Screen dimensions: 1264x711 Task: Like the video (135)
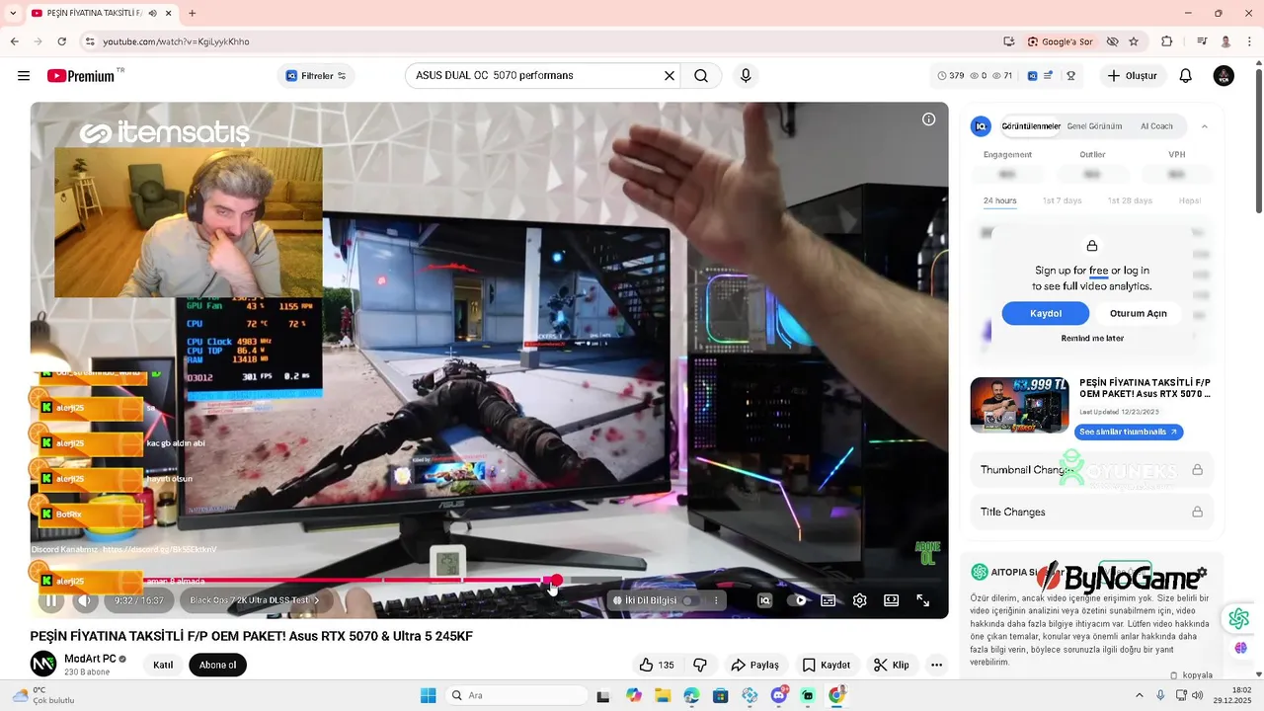(x=656, y=665)
